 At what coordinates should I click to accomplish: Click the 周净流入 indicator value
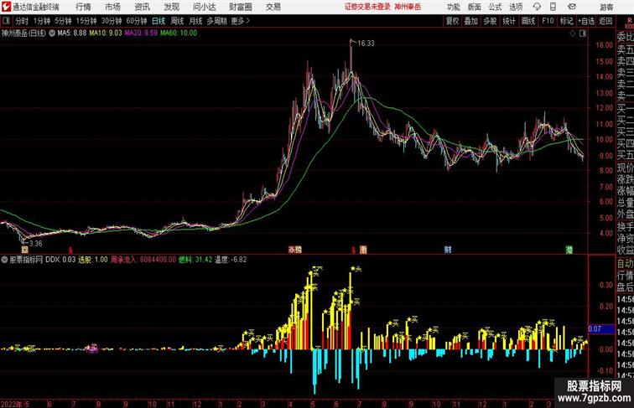point(143,260)
